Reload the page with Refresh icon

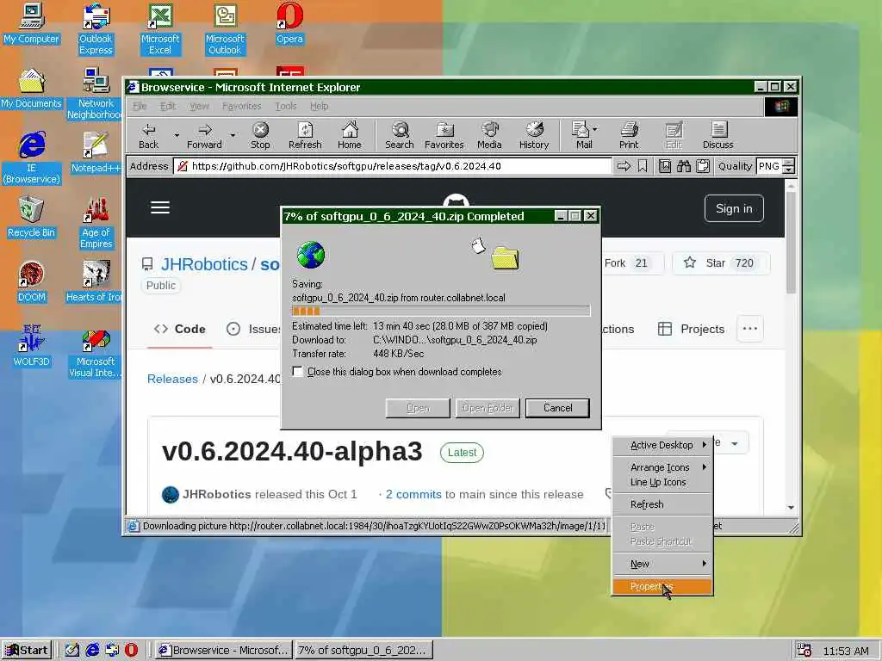pyautogui.click(x=305, y=135)
